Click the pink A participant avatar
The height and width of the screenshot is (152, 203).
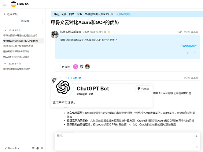pyautogui.click(x=76, y=67)
